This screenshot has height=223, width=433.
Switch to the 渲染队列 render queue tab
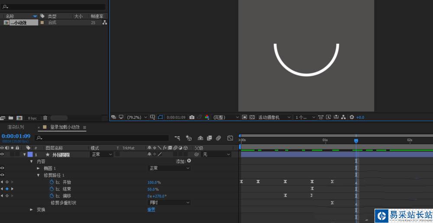(16, 127)
